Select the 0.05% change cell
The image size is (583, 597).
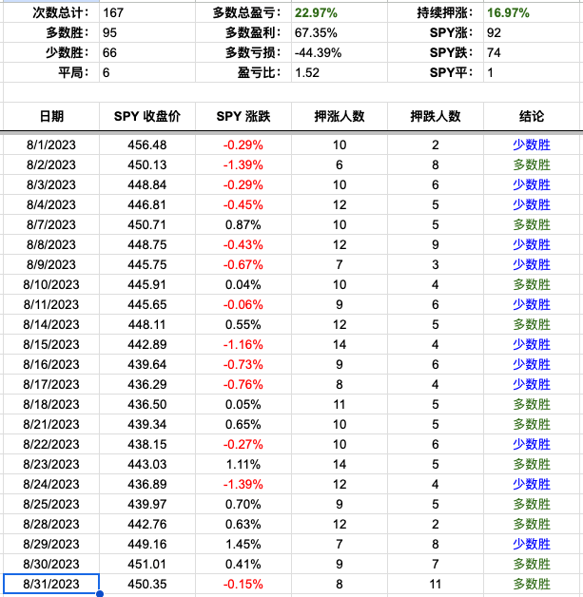(243, 404)
